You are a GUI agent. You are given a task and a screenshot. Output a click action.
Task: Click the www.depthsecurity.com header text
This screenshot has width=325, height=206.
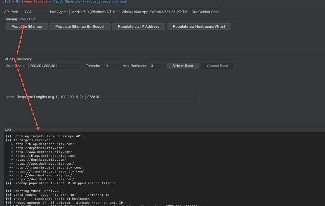tap(105, 2)
